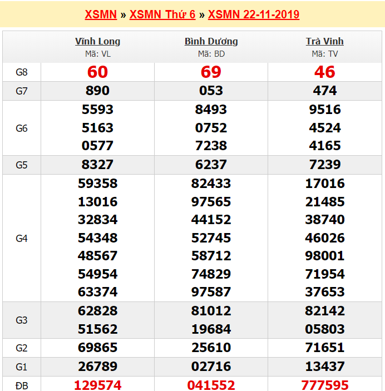The width and height of the screenshot is (385, 391).
Task: Click the G4 number 37653
Action: pos(324,292)
